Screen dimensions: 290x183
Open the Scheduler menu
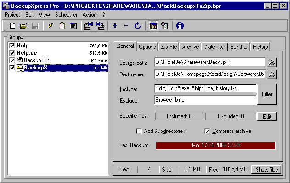coord(66,15)
